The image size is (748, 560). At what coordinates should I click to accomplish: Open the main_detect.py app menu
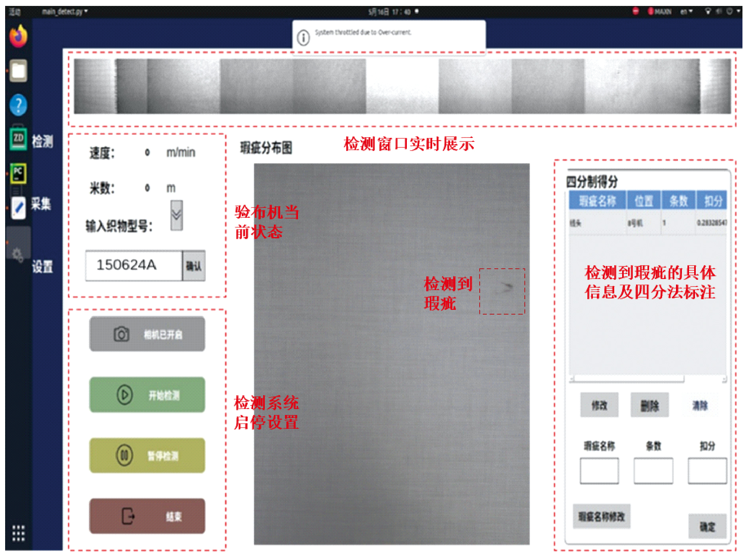click(x=65, y=12)
